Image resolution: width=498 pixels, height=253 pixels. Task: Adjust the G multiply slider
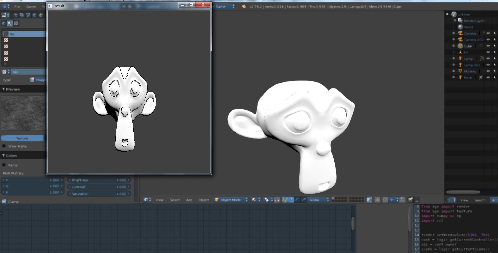[33, 186]
